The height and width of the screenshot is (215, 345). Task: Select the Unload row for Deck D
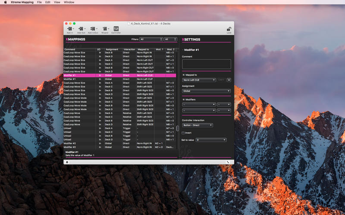pos(120,139)
